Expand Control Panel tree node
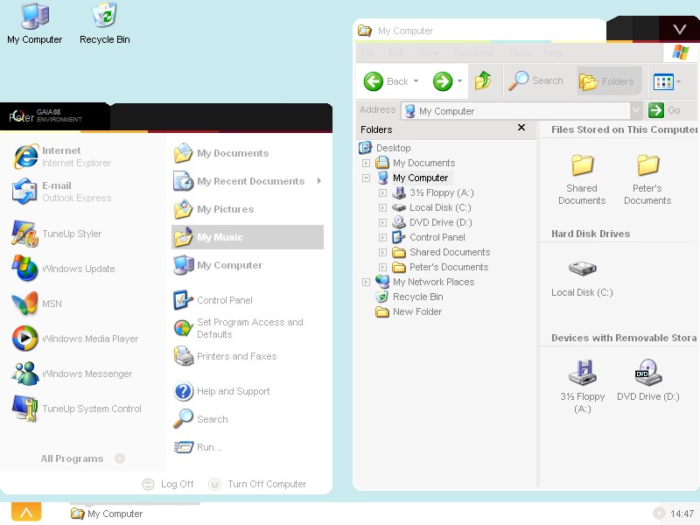Screen dimensions: 700x525 (382, 237)
